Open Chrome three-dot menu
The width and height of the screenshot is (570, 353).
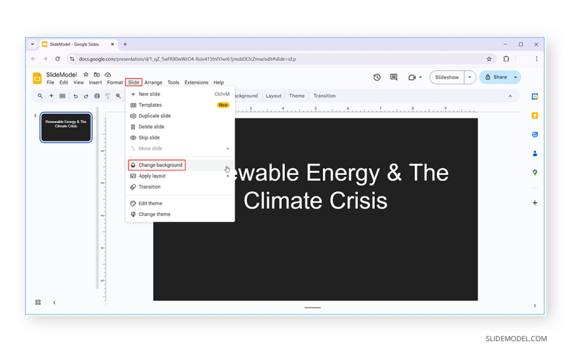click(536, 59)
